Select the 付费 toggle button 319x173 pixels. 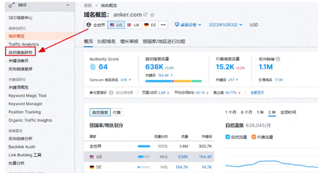[117, 112]
